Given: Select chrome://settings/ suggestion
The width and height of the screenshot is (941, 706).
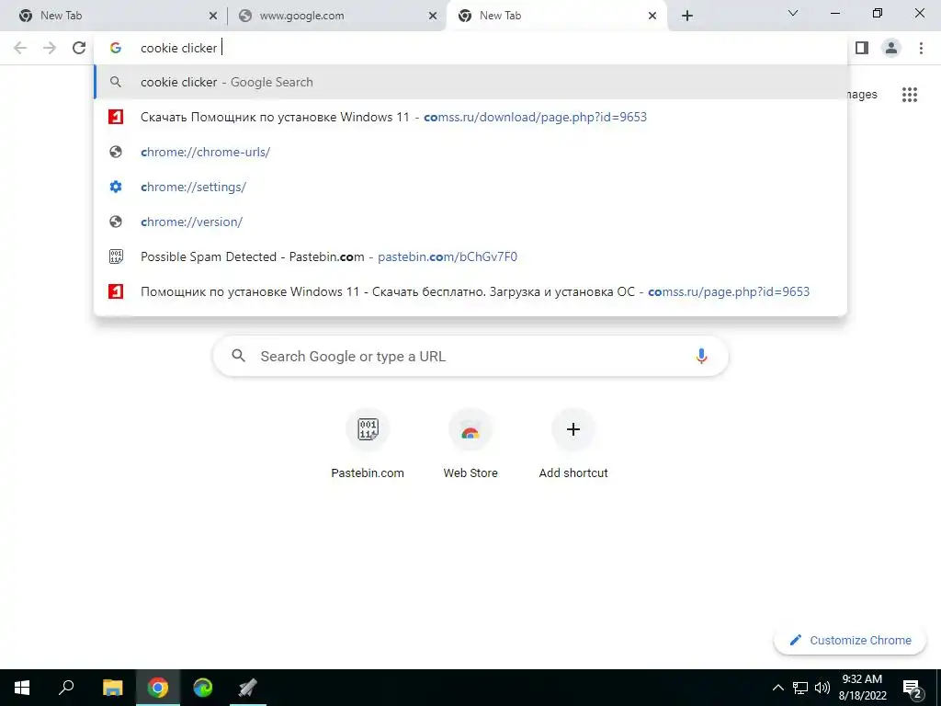Looking at the screenshot, I should tap(470, 187).
